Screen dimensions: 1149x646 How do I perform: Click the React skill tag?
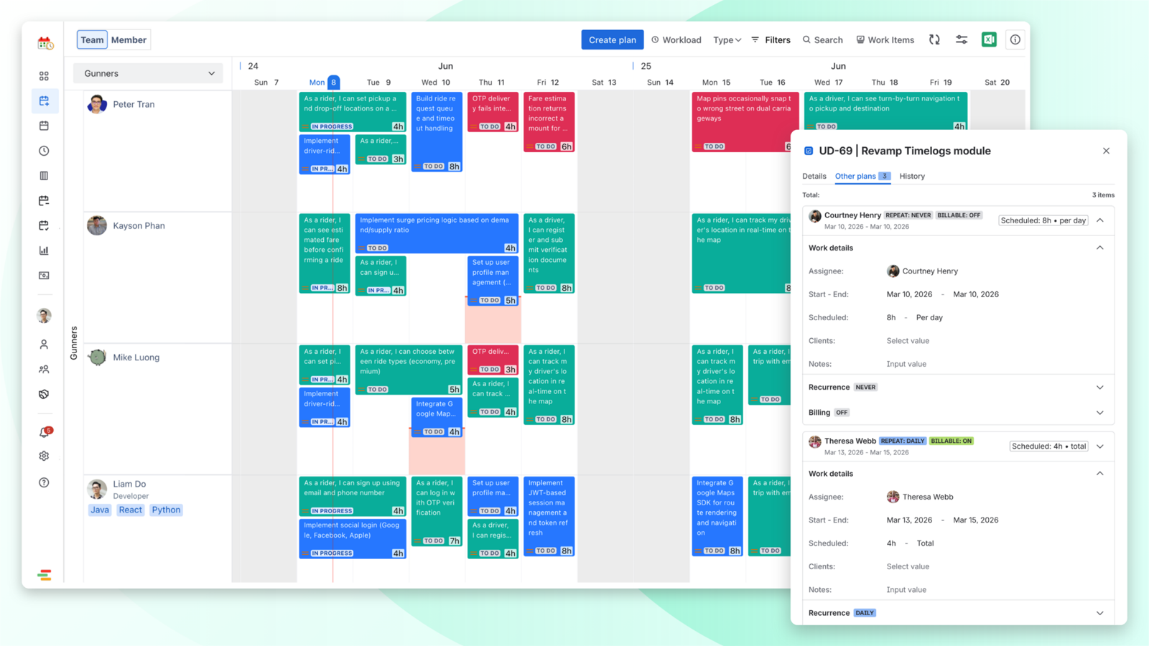pos(131,510)
